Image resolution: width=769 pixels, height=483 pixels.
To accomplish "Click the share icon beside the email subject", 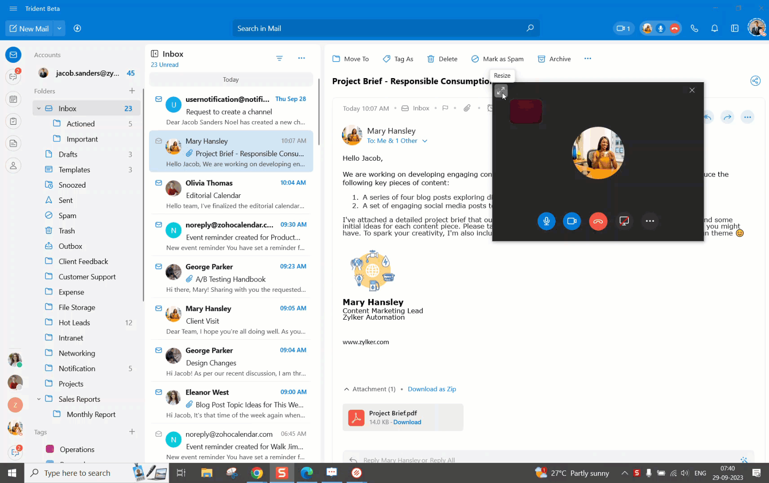I will (756, 81).
